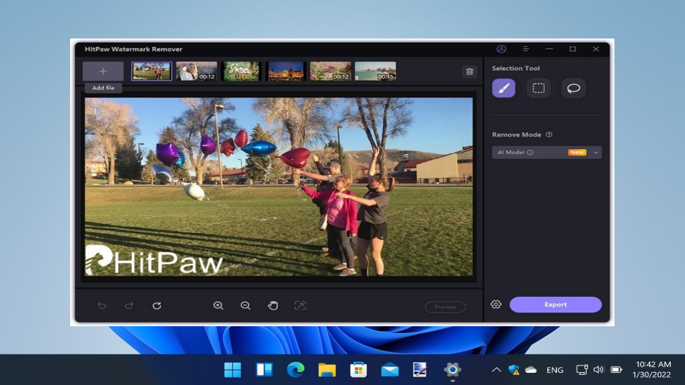Open the hamburger menu in title bar
This screenshot has height=385, width=685.
coord(526,49)
